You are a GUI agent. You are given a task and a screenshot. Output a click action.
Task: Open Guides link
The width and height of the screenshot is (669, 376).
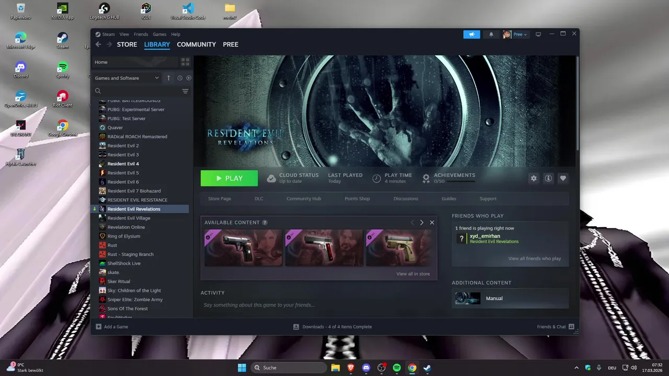tap(449, 198)
